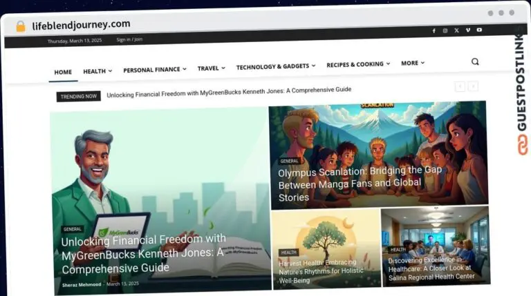This screenshot has height=296, width=531.
Task: Go to the Home menu item
Action: click(x=63, y=72)
